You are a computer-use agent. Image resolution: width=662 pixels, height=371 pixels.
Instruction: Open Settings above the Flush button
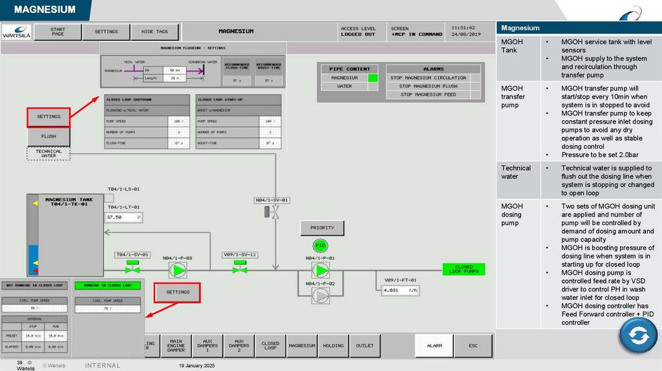(48, 117)
